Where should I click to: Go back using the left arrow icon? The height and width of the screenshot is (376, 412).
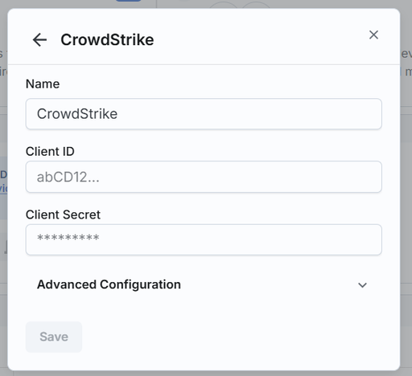click(39, 40)
